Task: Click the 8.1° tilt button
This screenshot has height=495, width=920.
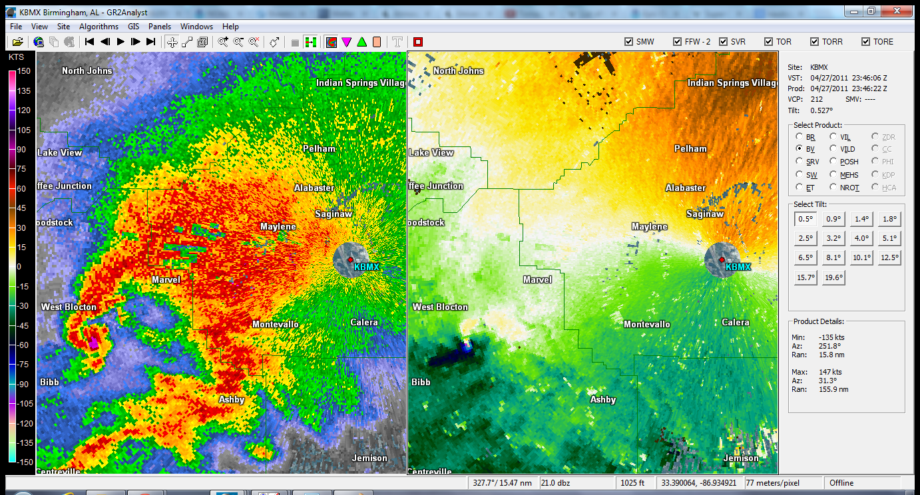Action: pos(833,257)
